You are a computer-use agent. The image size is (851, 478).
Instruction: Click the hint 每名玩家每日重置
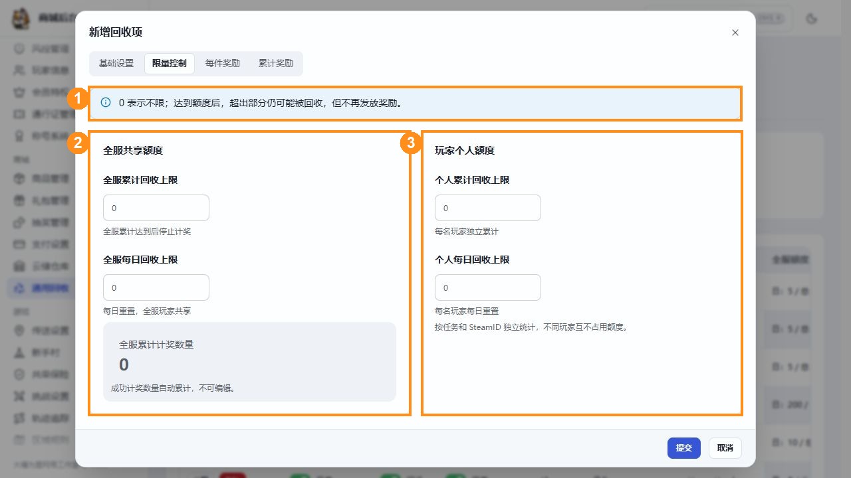click(467, 311)
